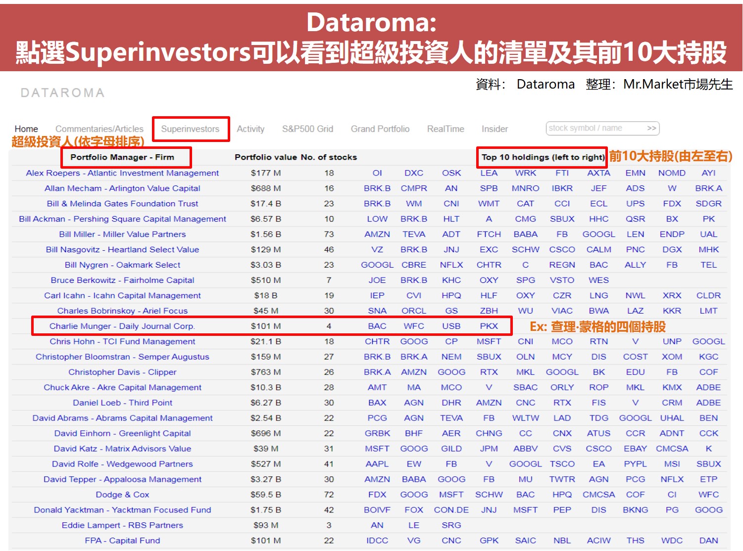The height and width of the screenshot is (551, 743).
Task: Click OI ticker in Alex Roepers row
Action: (377, 173)
